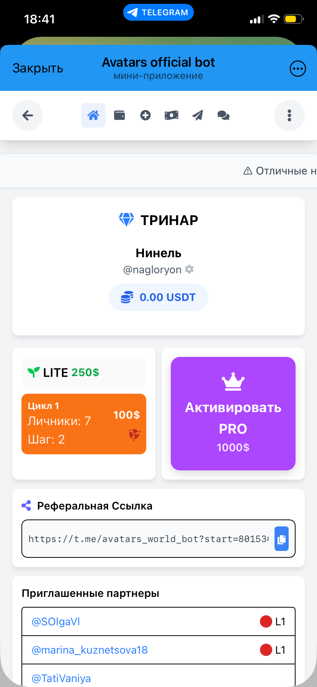Open the money bill icon
This screenshot has width=317, height=687.
pyautogui.click(x=172, y=115)
